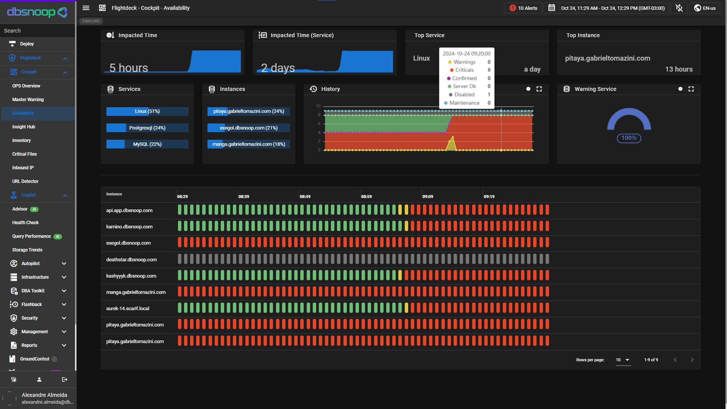Expand the Reports section chevron
Image resolution: width=727 pixels, height=409 pixels.
click(64, 345)
